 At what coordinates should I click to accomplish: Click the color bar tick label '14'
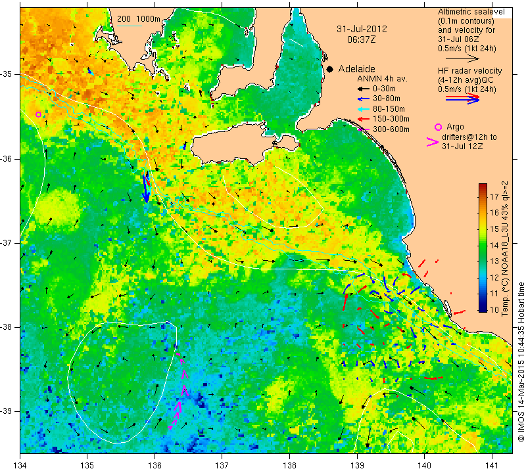coord(494,245)
